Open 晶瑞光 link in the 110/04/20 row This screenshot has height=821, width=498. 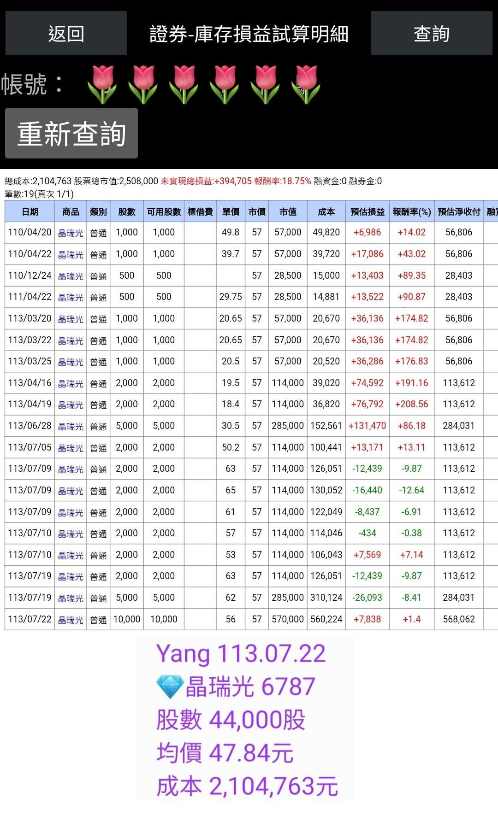(71, 233)
